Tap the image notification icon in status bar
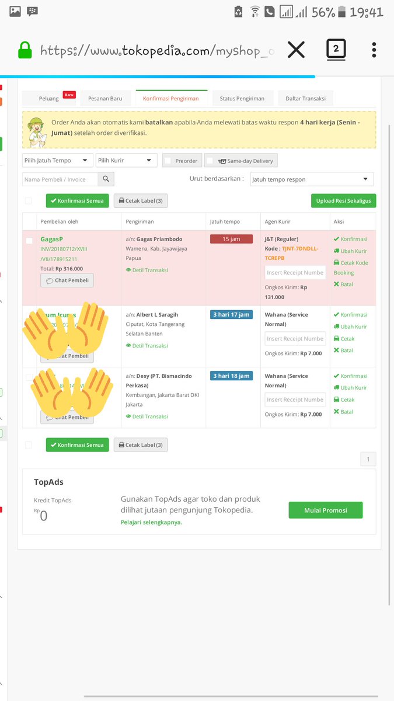Viewport: 394px width, 701px height. [x=16, y=11]
